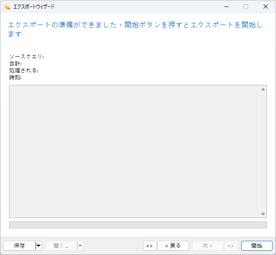
Task: Click the export wizard app icon in title bar
Action: (7, 7)
